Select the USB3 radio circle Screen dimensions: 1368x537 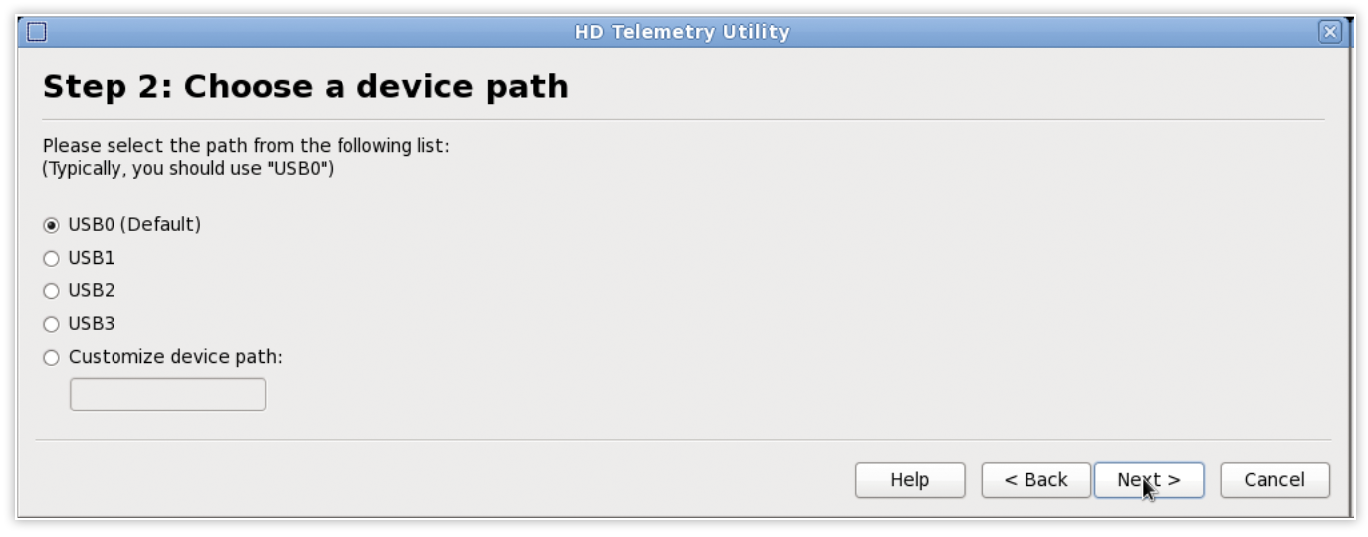pyautogui.click(x=51, y=324)
